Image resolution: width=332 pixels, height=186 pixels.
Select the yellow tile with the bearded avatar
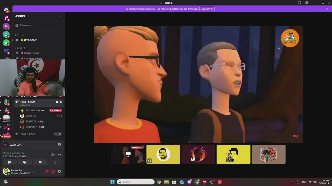[x=163, y=154]
